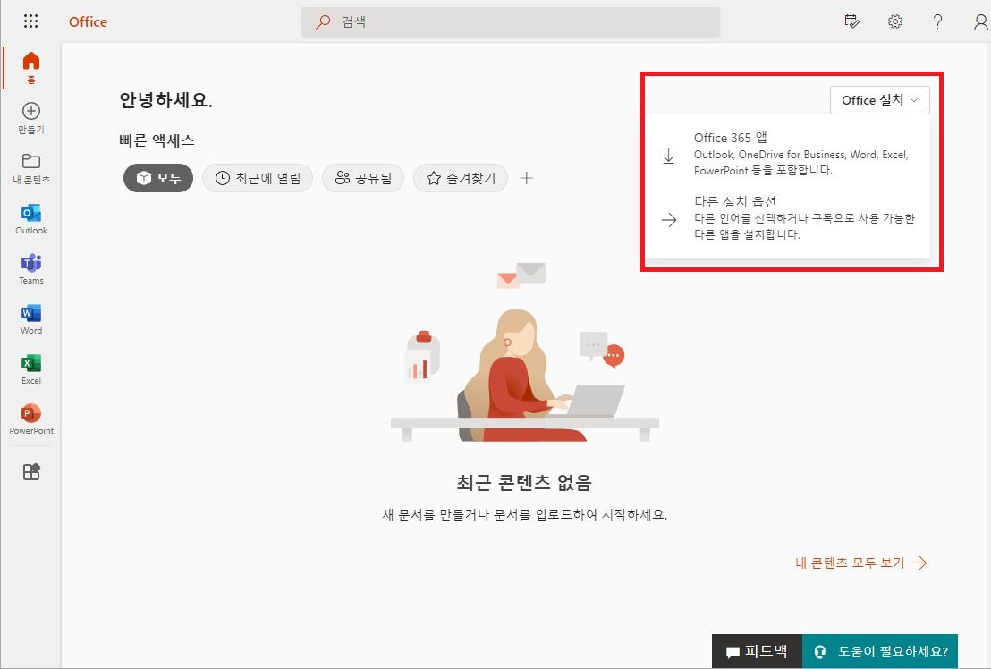Open the settings gear icon

click(x=894, y=22)
